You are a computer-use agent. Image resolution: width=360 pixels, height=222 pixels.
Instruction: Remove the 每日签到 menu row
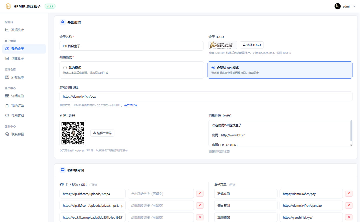pos(349,205)
